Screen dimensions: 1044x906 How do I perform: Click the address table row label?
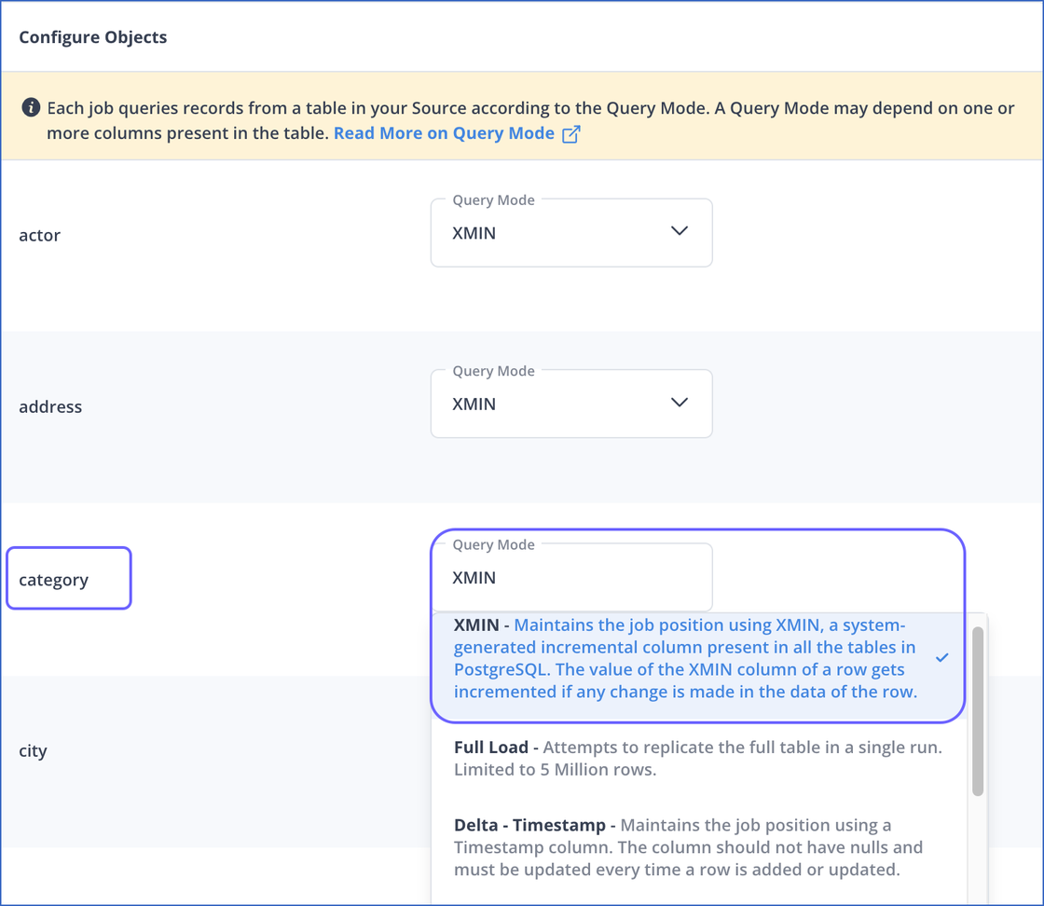pos(50,406)
